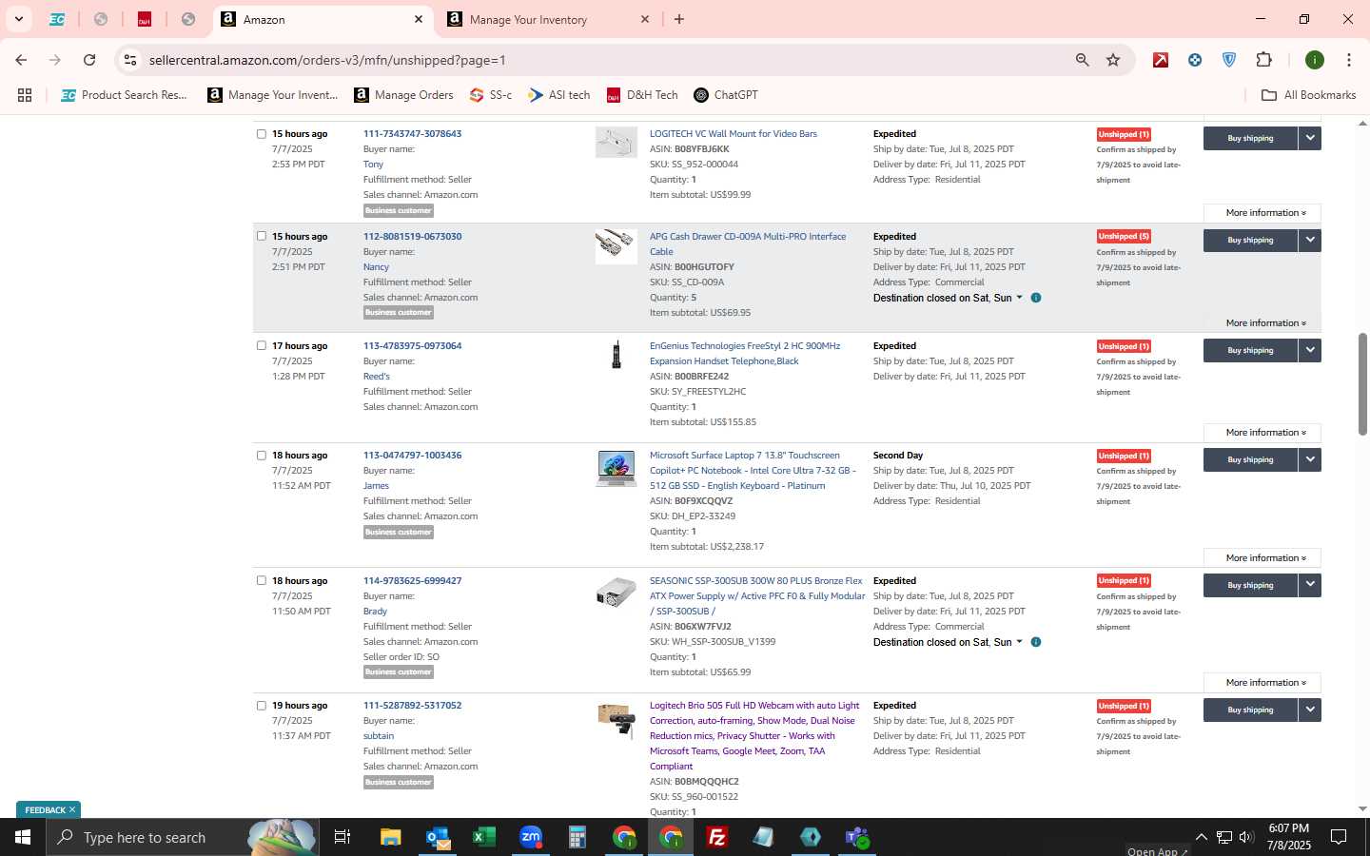
Task: Open FileZilla from the taskbar
Action: pos(717,837)
